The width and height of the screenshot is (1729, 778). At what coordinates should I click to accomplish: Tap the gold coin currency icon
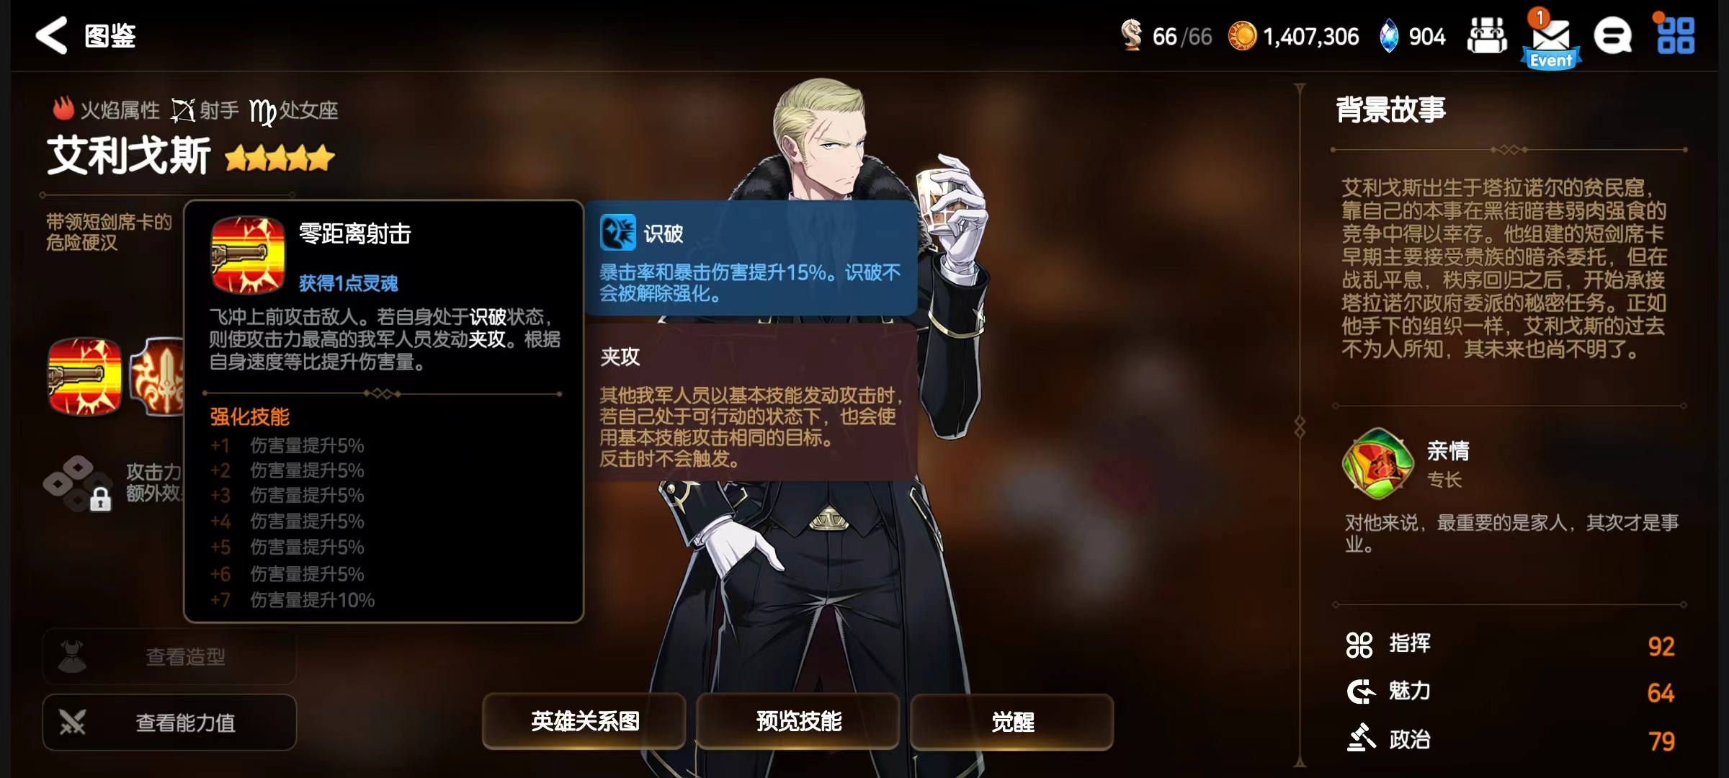(1242, 36)
